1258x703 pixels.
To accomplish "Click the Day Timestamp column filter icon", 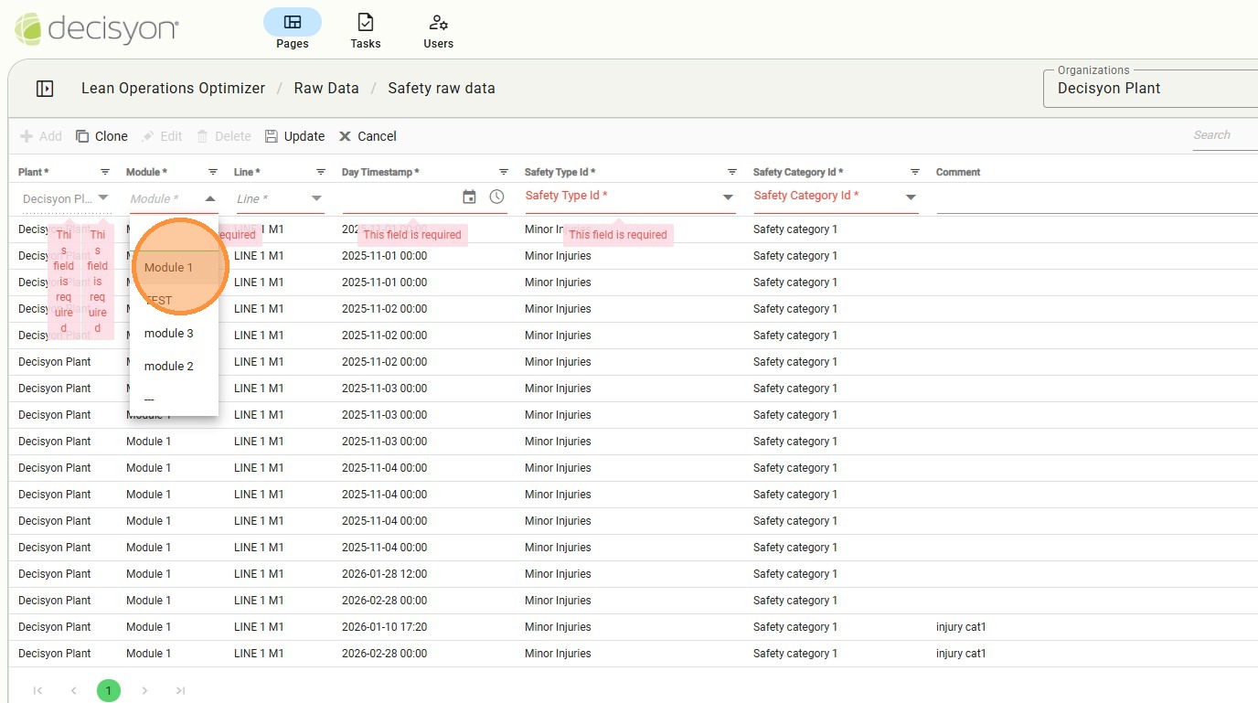I will [504, 172].
